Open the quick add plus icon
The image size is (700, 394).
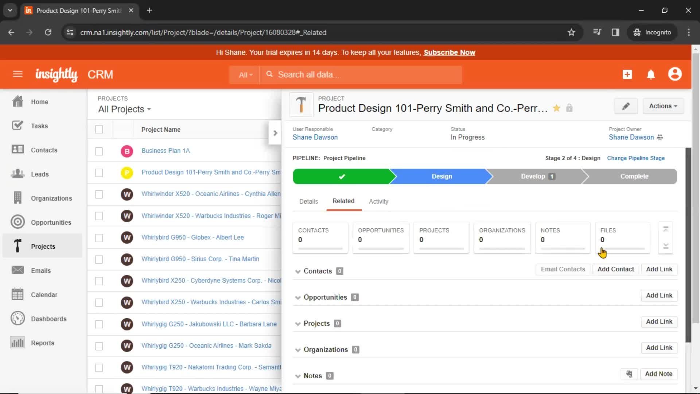627,74
